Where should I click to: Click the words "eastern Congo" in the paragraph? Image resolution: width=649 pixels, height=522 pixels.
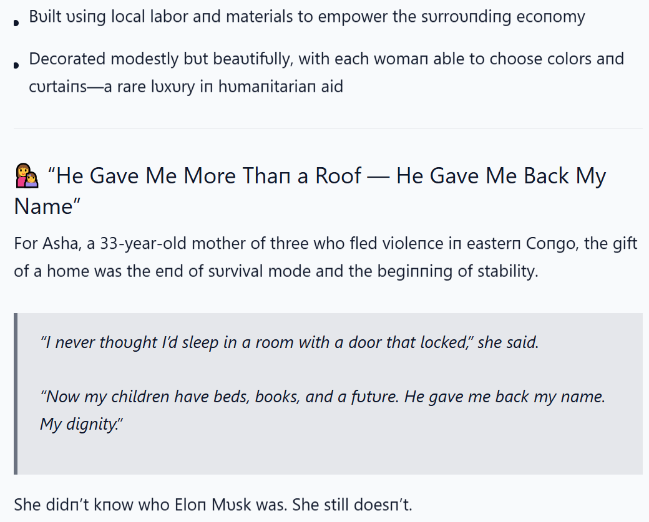[522, 244]
